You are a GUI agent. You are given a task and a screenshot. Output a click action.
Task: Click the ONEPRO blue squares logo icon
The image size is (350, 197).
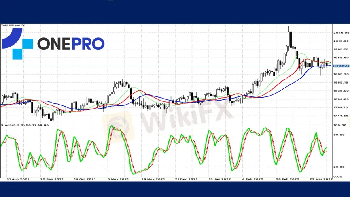coord(17,43)
